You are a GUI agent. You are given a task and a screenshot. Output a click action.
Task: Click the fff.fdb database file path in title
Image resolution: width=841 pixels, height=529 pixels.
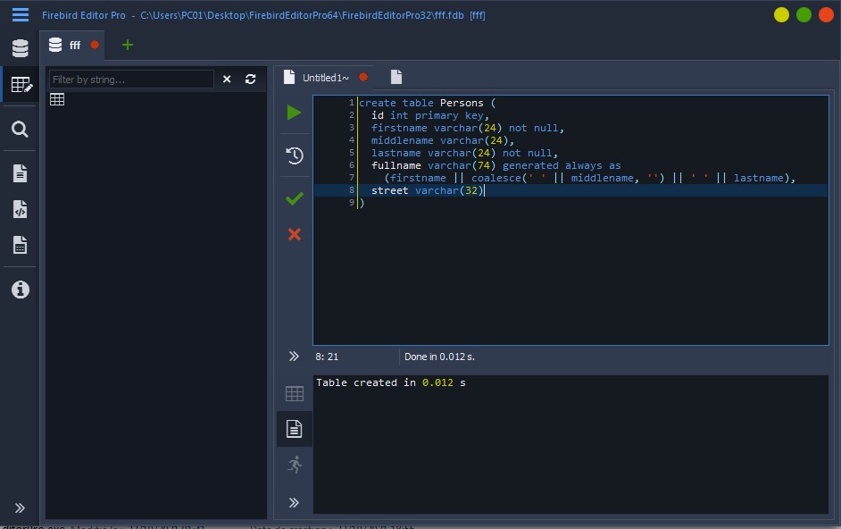[302, 15]
